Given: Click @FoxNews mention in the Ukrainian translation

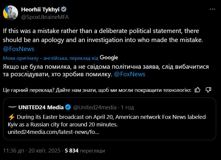Looking at the screenshot, I should pos(130,74).
